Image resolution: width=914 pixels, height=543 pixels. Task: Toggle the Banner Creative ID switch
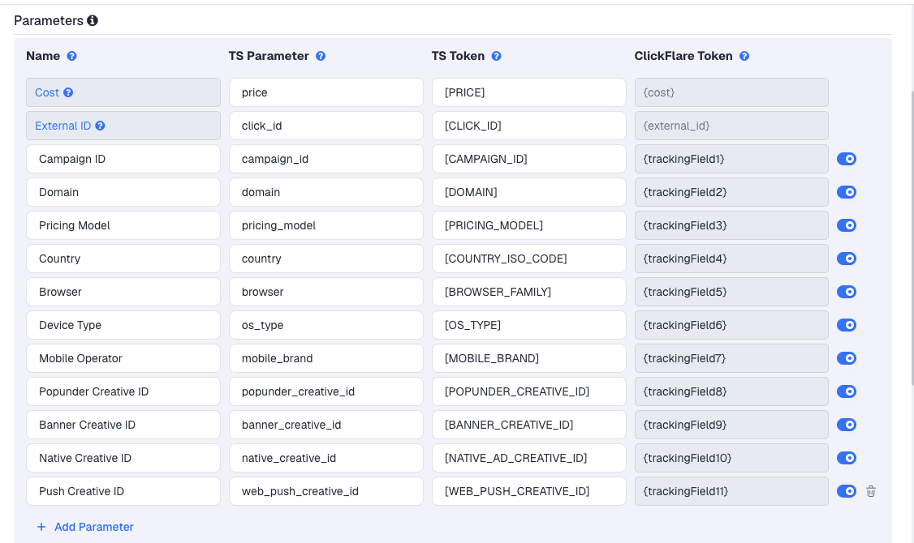tap(847, 425)
